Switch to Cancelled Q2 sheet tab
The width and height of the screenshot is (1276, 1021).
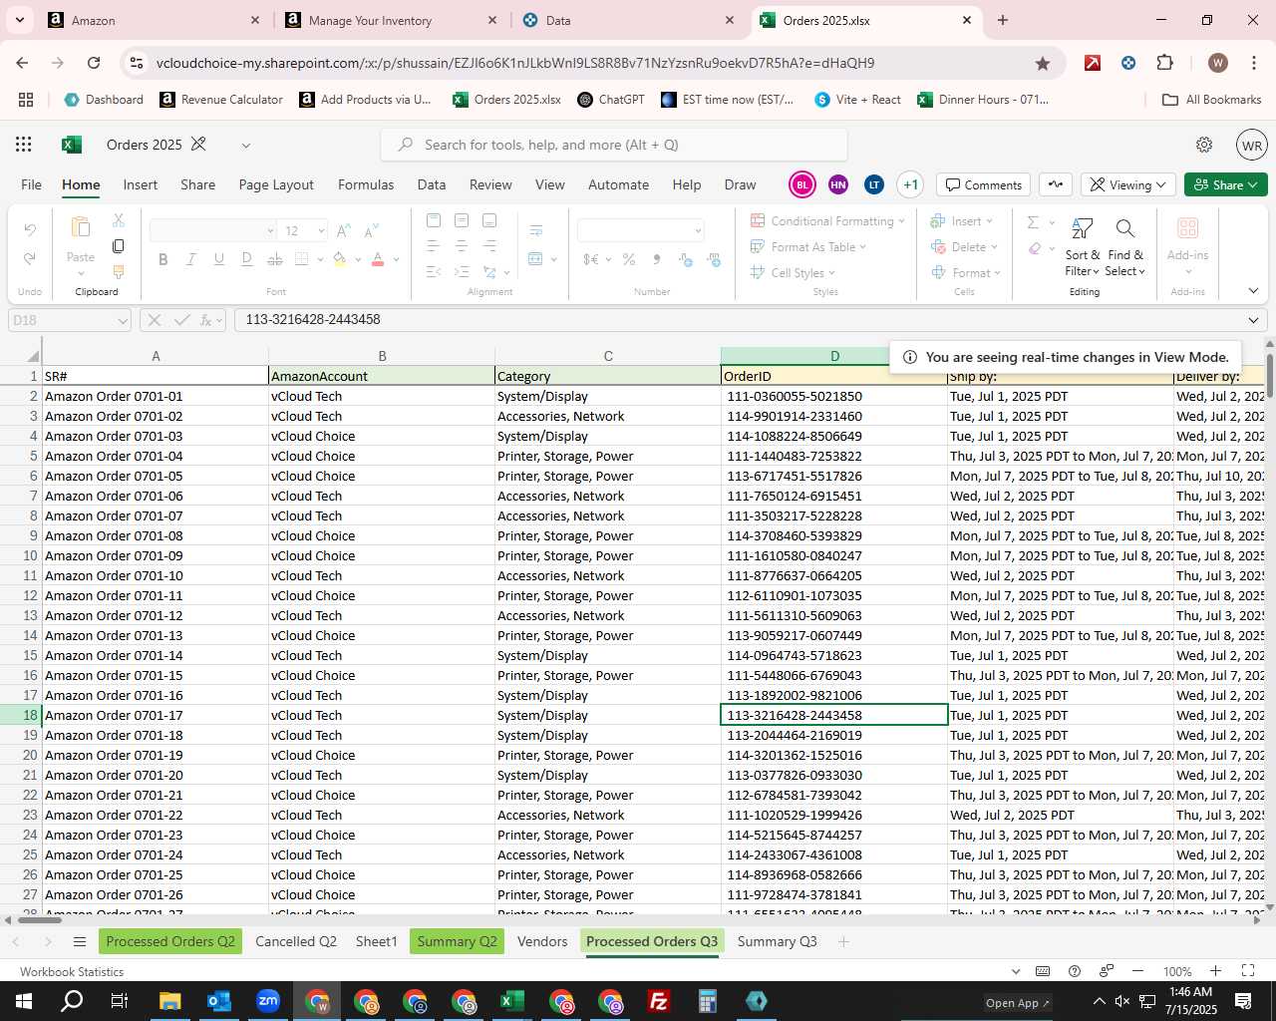point(296,941)
